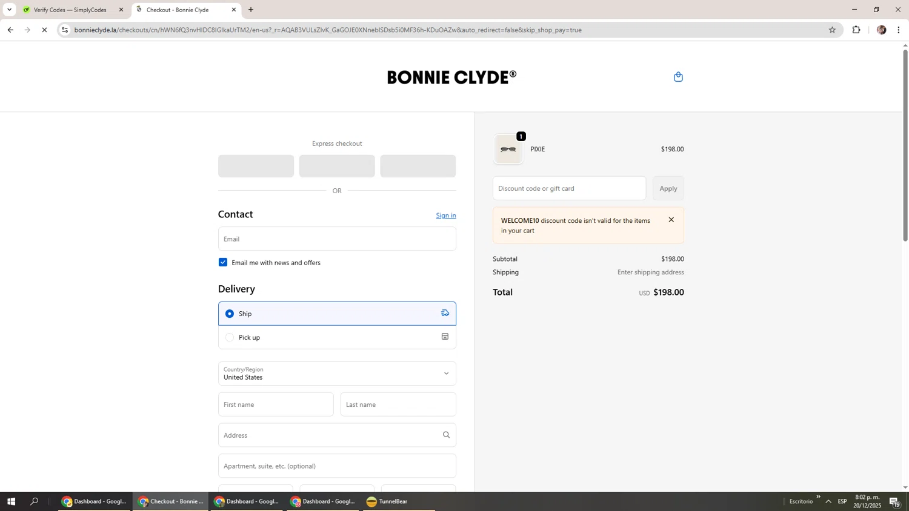This screenshot has width=909, height=511.
Task: Open the Checkout Bonnie taskbar window
Action: [x=171, y=501]
